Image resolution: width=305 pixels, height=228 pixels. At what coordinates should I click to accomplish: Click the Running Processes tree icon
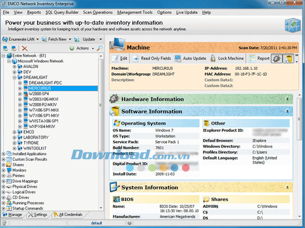coord(9,203)
